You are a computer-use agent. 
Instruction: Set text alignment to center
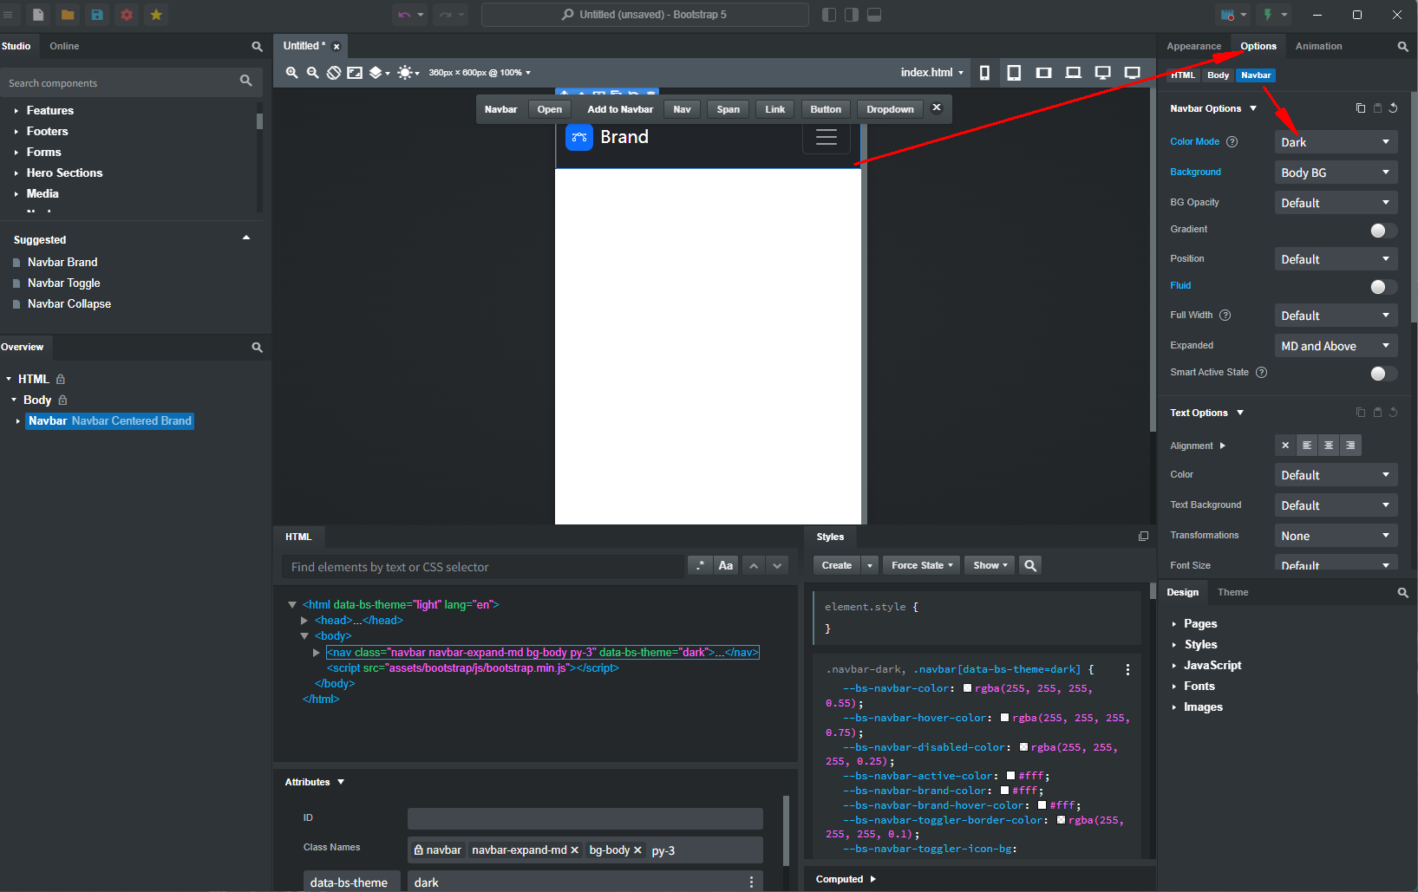1329,446
